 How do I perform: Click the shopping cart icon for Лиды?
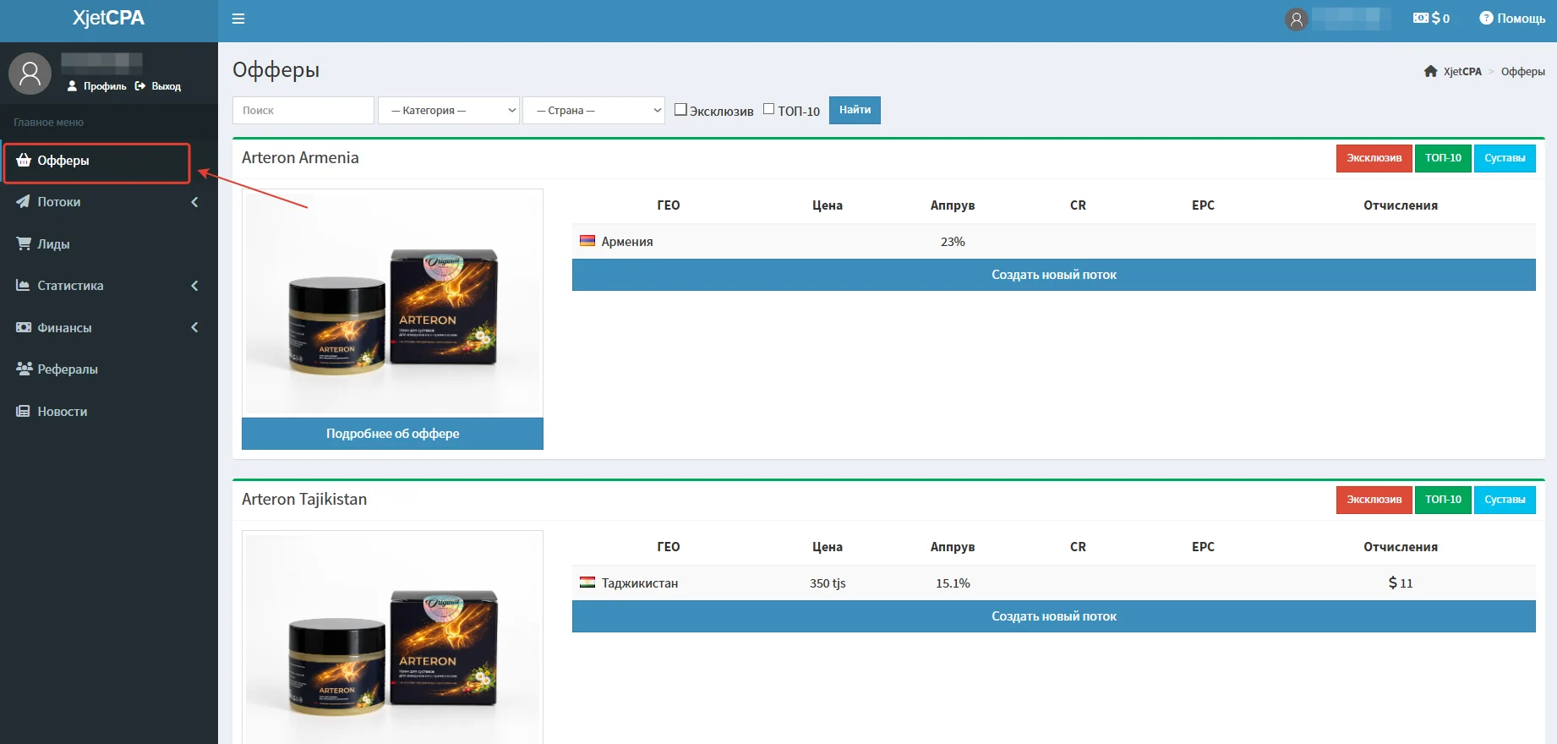(24, 243)
